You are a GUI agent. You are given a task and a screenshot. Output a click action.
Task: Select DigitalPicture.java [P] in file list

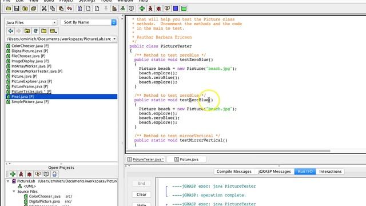[x=61, y=51]
